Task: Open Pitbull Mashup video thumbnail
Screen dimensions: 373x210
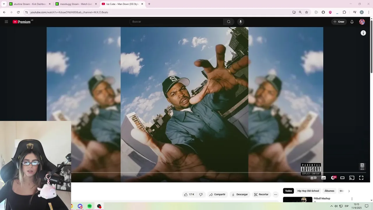Action: coord(298,199)
